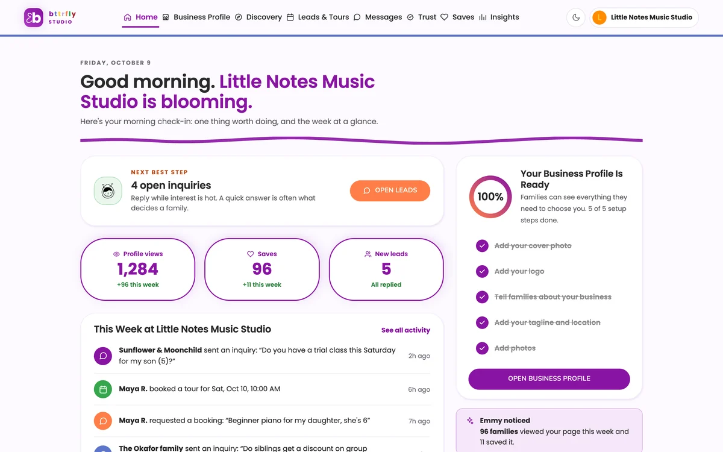
Task: Click the orange L avatar icon
Action: [x=599, y=17]
